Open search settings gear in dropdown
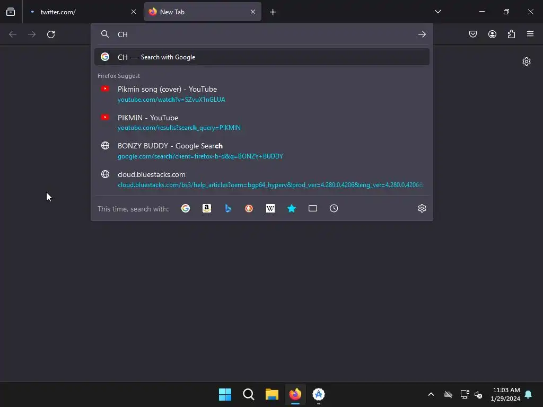Screen dimensions: 543x407 point(422,208)
